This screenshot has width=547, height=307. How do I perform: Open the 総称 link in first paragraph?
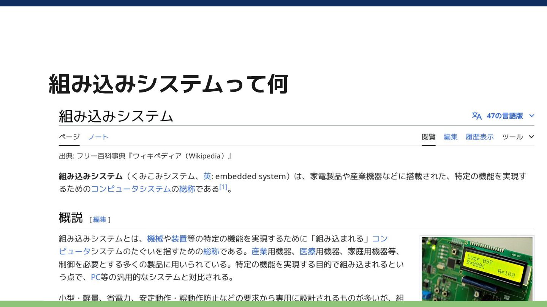click(x=187, y=189)
